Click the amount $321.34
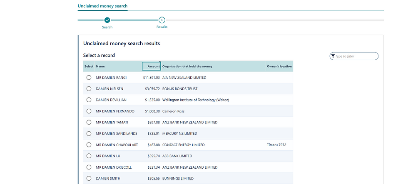Screen dimensions: 408x184 [x=154, y=167]
